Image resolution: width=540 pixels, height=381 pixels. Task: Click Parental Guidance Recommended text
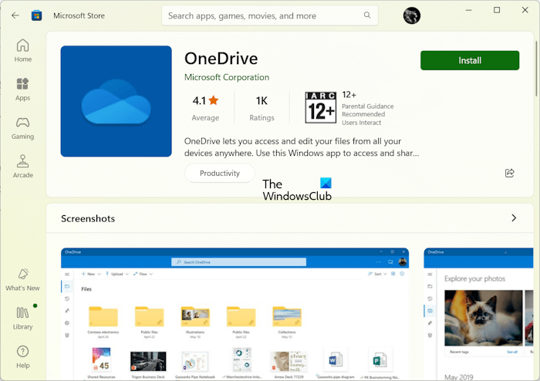tap(367, 110)
